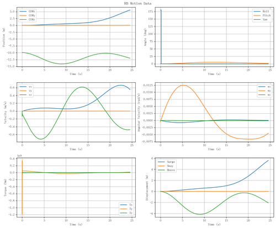Click 'Time (s)' label under Angular Velocity plot
Image resolution: width=276 pixels, height=228 pixels.
(214, 149)
